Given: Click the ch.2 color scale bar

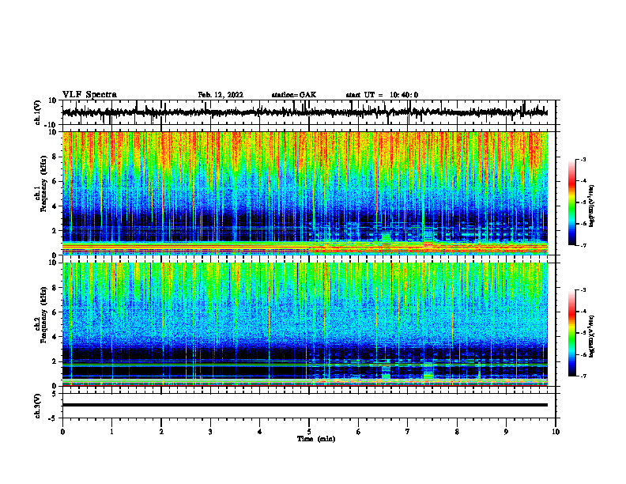Looking at the screenshot, I should [x=571, y=333].
